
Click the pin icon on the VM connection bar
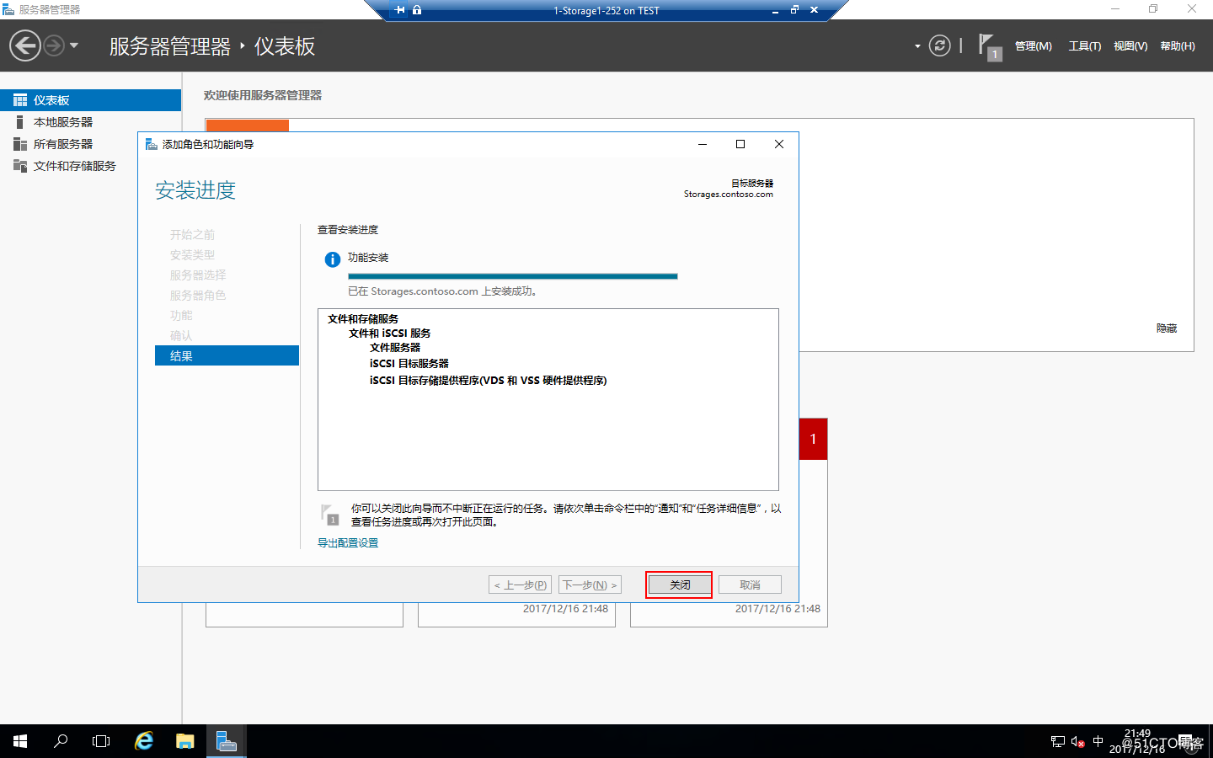[400, 10]
